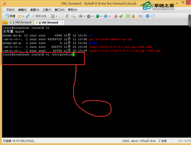Click the orange add-tab icon
The height and width of the screenshot is (145, 191).
pyautogui.click(x=5, y=23)
